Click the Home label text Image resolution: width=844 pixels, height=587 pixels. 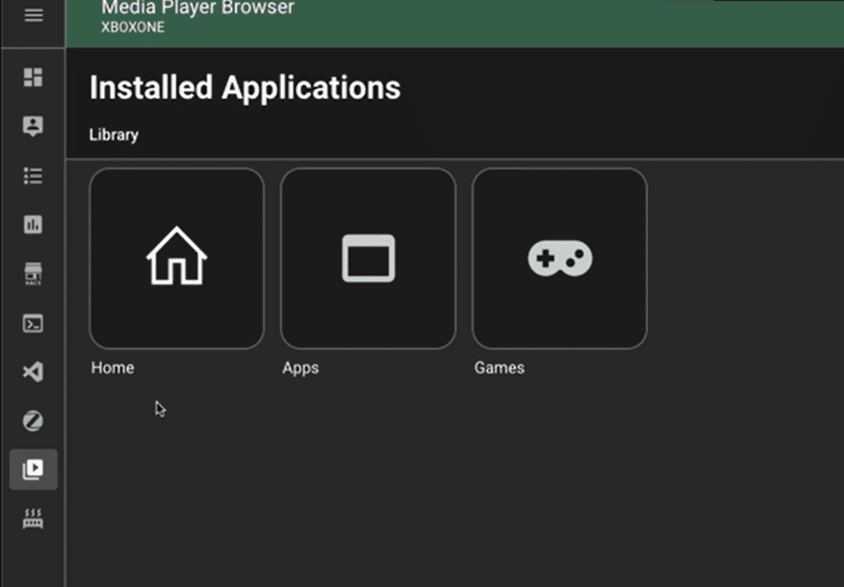click(x=112, y=368)
